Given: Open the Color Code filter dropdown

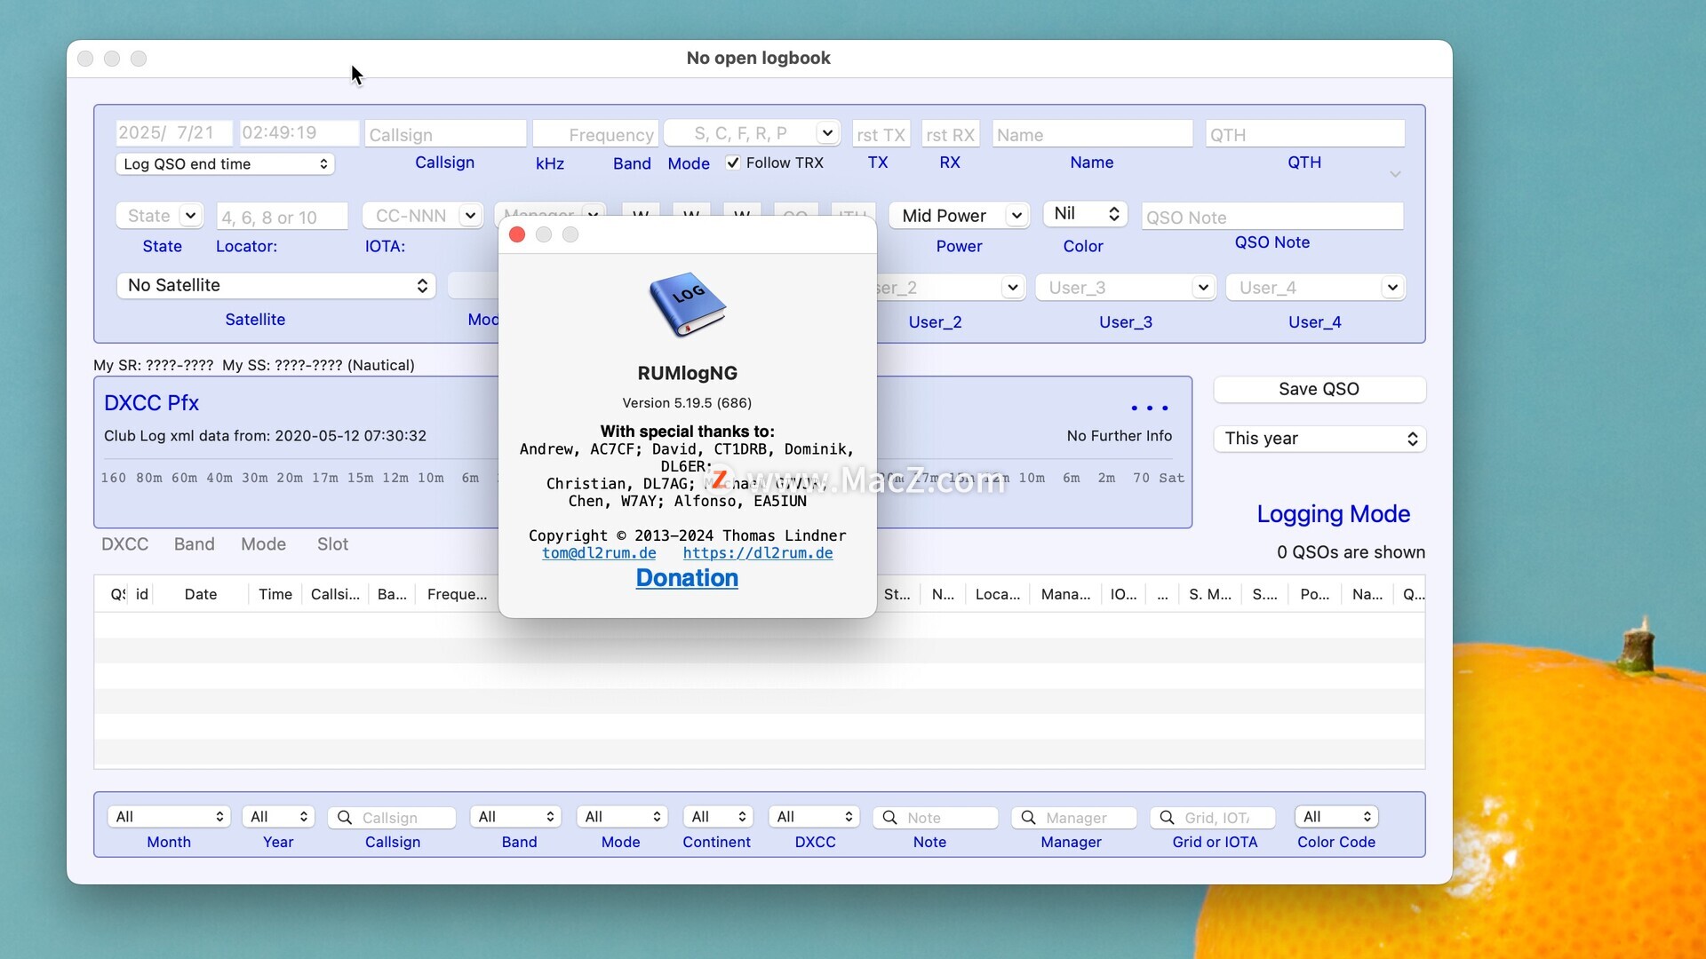Looking at the screenshot, I should [1336, 817].
